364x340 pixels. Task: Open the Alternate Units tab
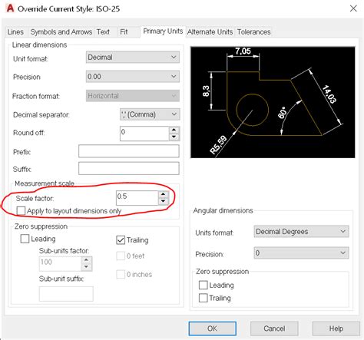tap(210, 31)
